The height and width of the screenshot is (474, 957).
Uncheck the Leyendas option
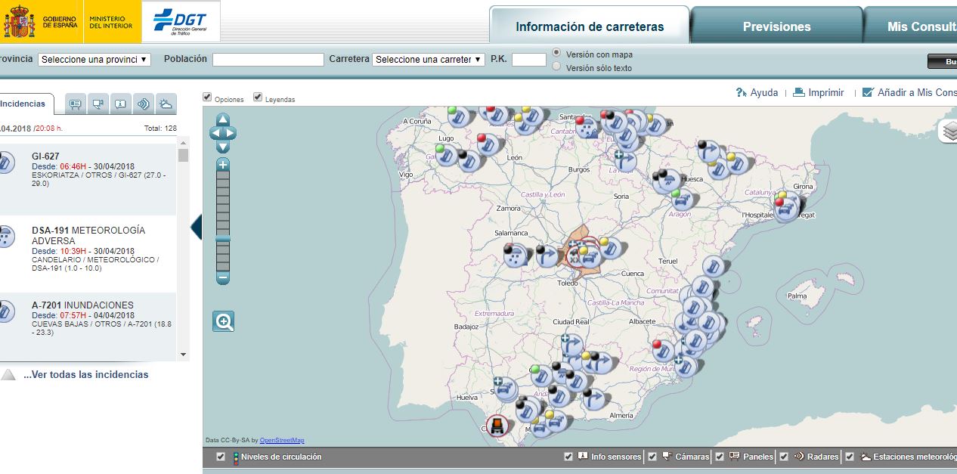(x=258, y=97)
